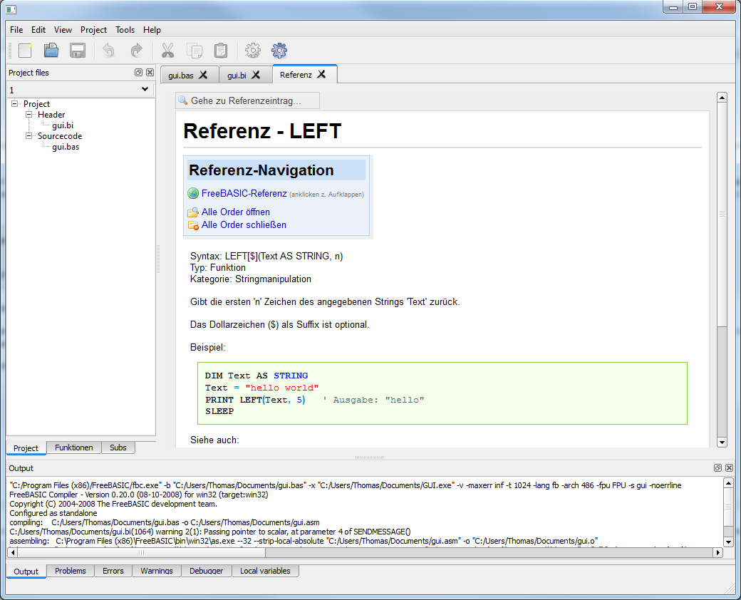The width and height of the screenshot is (741, 600).
Task: Click the New file toolbar icon
Action: (25, 50)
